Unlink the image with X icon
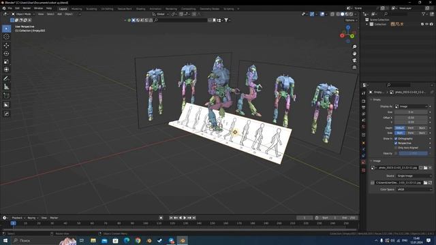 click(x=430, y=168)
